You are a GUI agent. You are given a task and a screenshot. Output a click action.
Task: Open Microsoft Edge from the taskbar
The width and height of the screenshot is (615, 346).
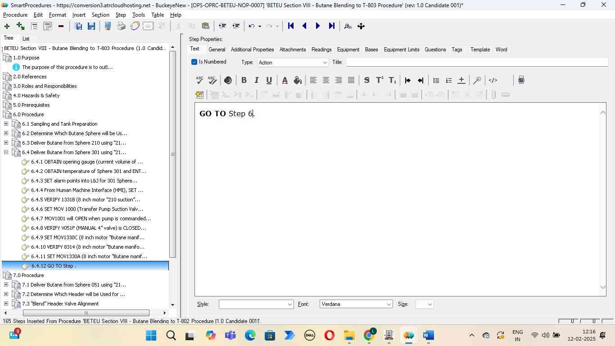(250, 335)
